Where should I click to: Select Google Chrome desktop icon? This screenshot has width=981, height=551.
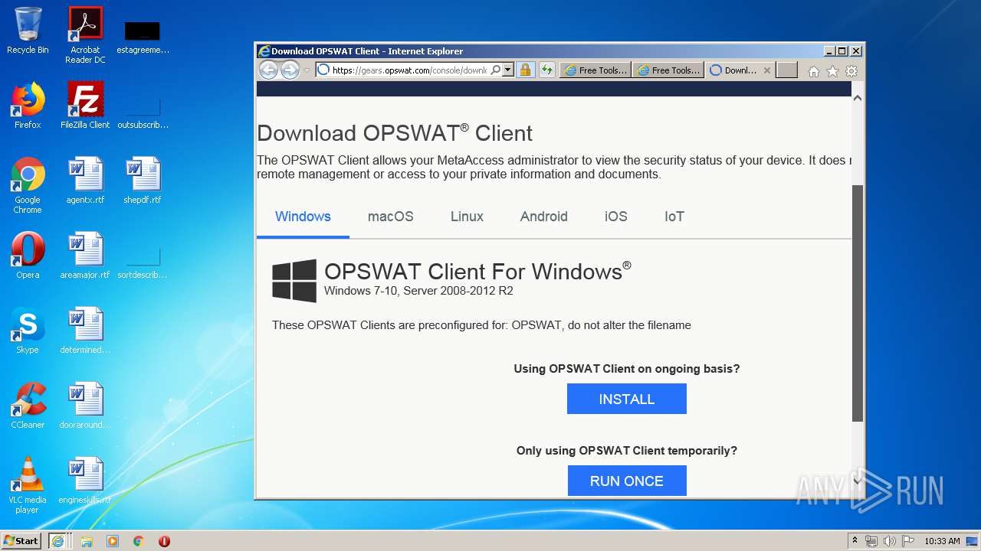[x=28, y=185]
